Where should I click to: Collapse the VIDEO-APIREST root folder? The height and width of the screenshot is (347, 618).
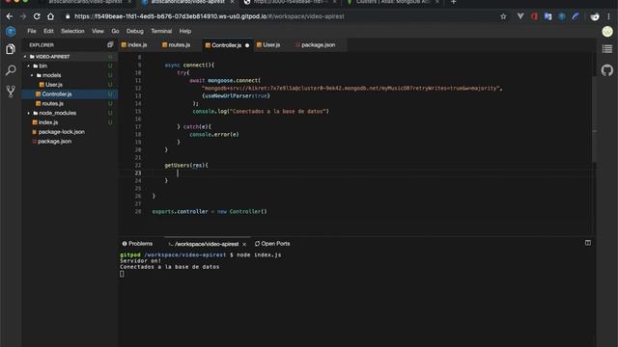26,57
